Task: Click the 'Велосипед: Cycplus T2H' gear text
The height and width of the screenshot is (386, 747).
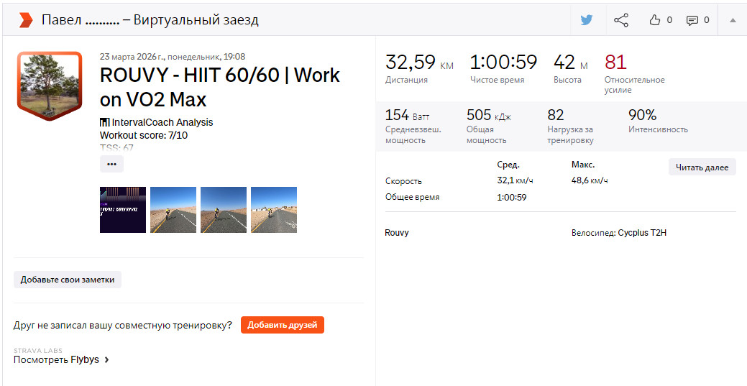Action: coord(619,233)
